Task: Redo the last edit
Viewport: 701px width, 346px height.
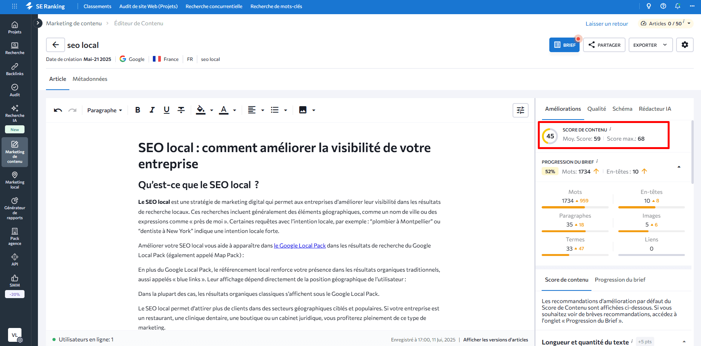Action: coord(72,110)
